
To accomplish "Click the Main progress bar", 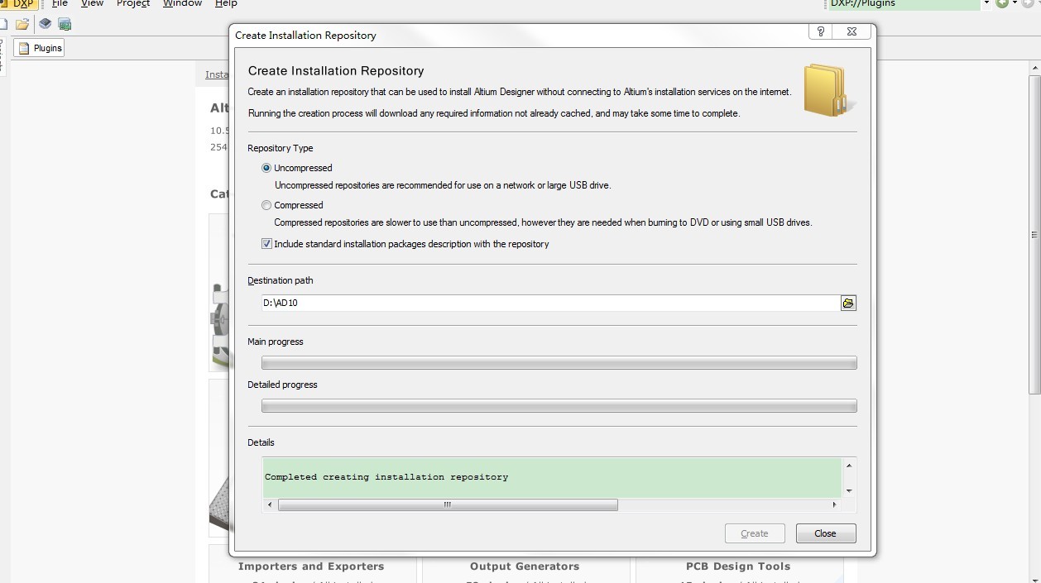I will pyautogui.click(x=559, y=363).
